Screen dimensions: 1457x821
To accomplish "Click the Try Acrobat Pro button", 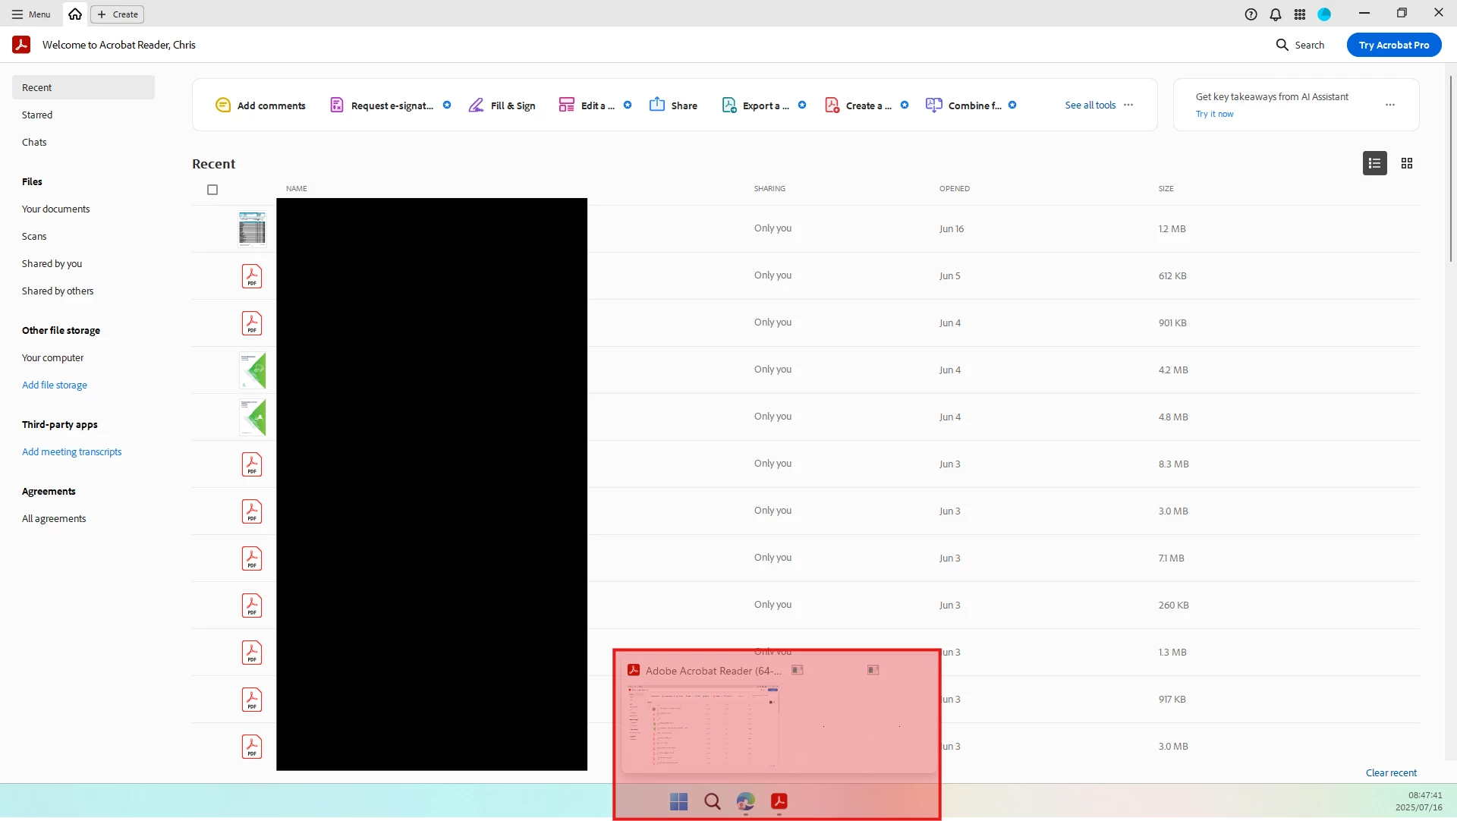I will (x=1393, y=45).
